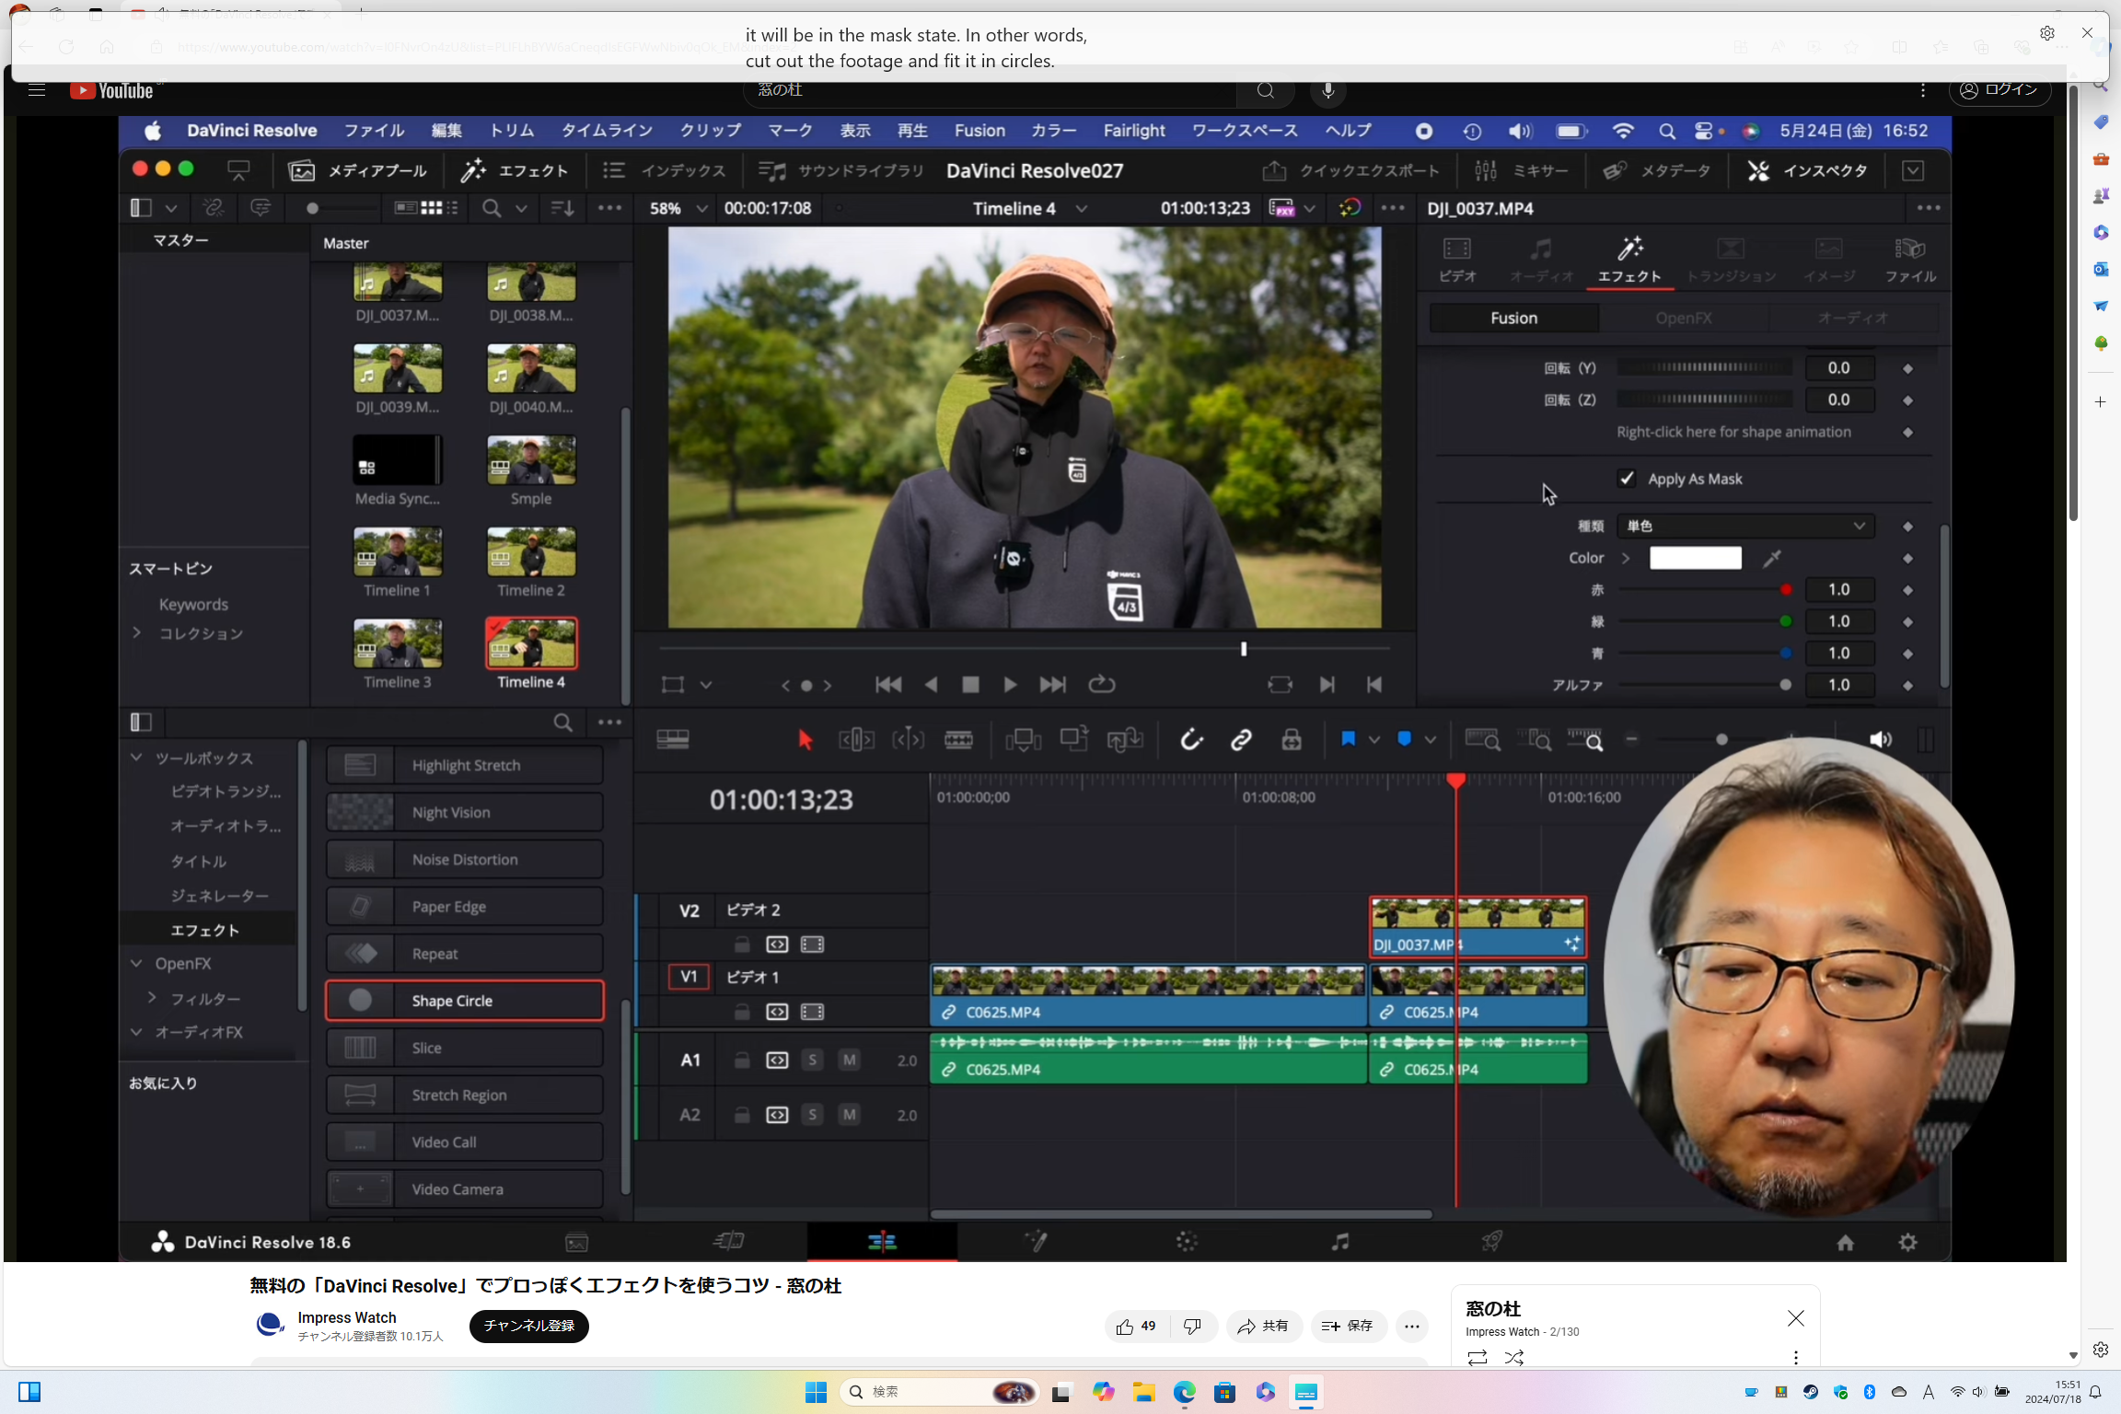Select the Shape Circle effect in the toolbox
The height and width of the screenshot is (1414, 2121).
[x=464, y=1000]
